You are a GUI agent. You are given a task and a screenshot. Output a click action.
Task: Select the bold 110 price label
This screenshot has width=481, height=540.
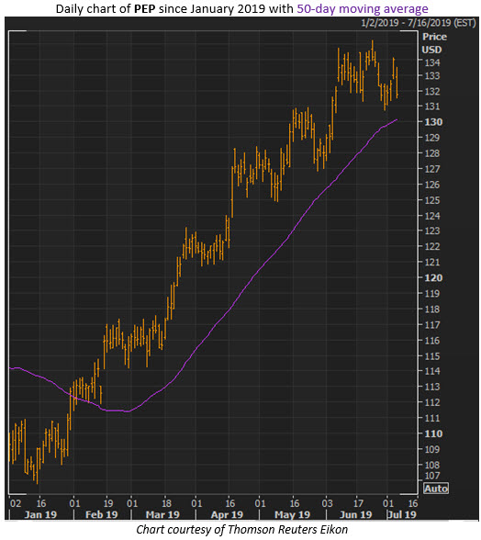(433, 433)
